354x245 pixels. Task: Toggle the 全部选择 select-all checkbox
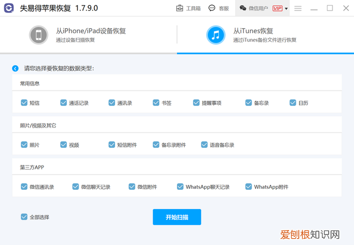(x=24, y=217)
